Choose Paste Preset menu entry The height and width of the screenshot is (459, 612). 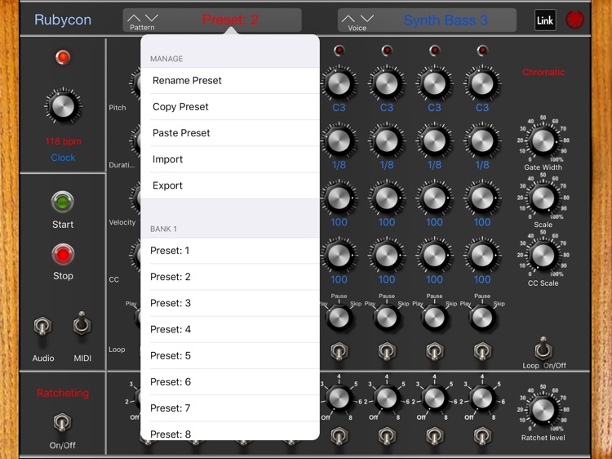pos(230,133)
